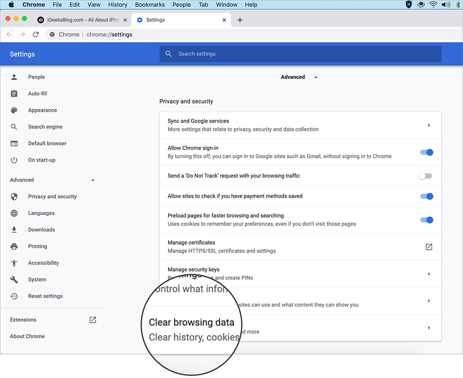
Task: Click the Appearance palette icon
Action: coord(14,110)
